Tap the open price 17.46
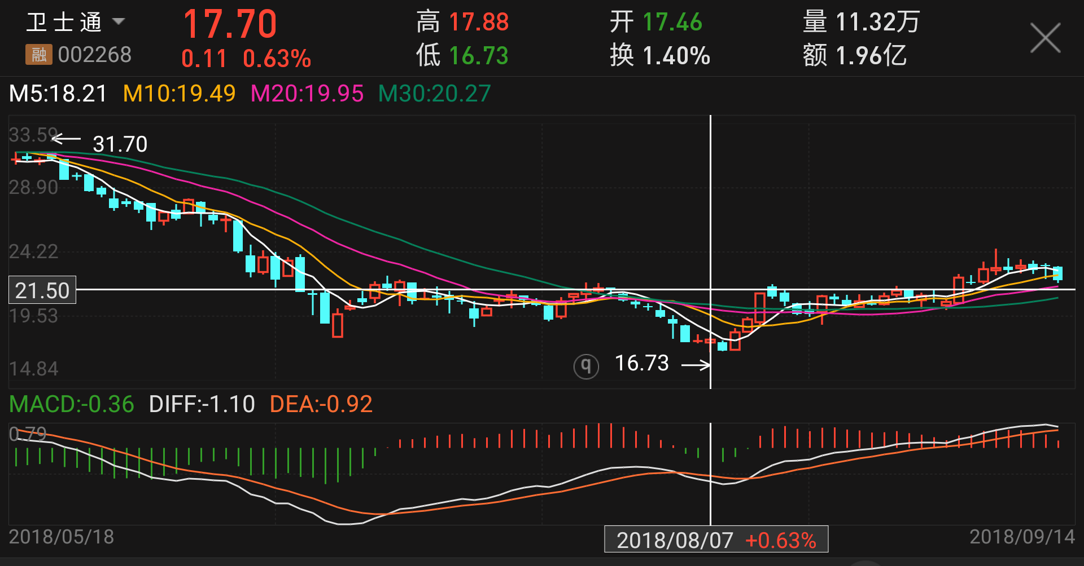This screenshot has height=566, width=1084. point(672,22)
